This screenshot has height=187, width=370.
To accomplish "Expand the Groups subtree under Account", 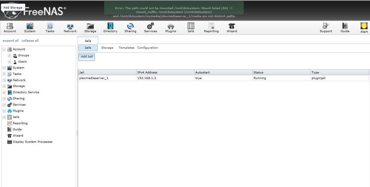I will coord(9,55).
